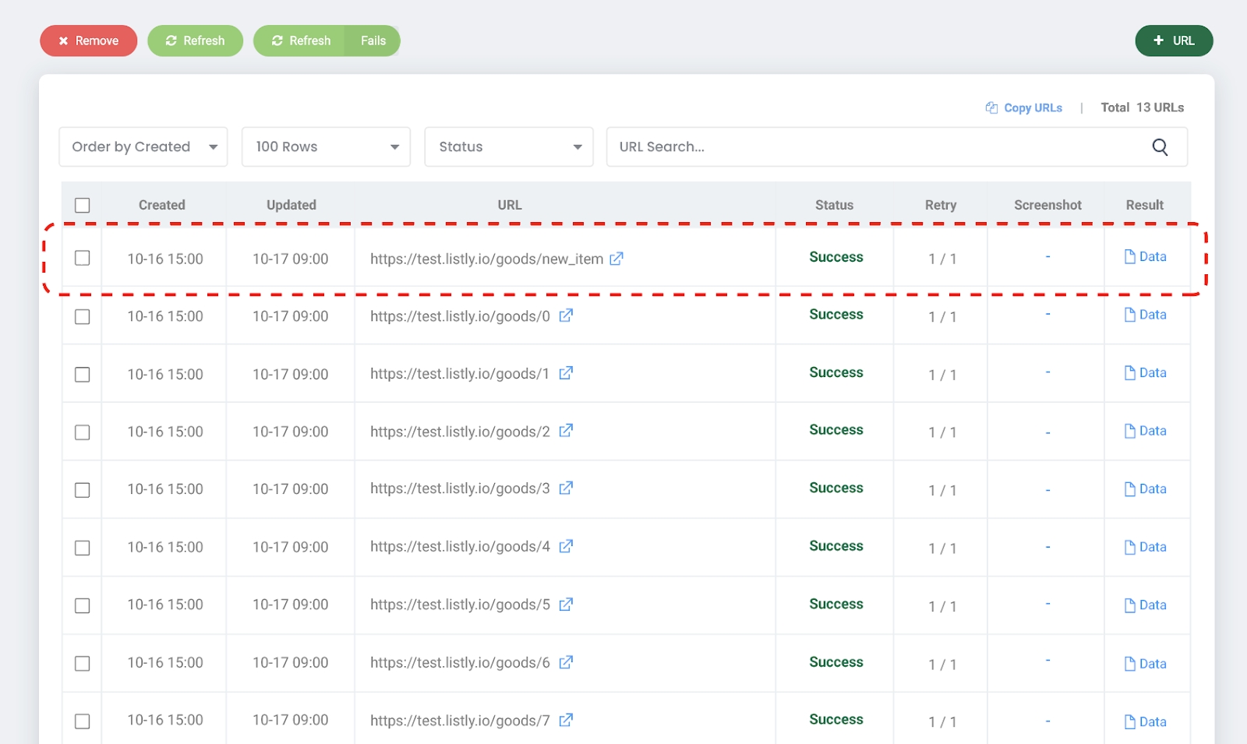Image resolution: width=1247 pixels, height=744 pixels.
Task: Click the Created column header
Action: pos(161,205)
